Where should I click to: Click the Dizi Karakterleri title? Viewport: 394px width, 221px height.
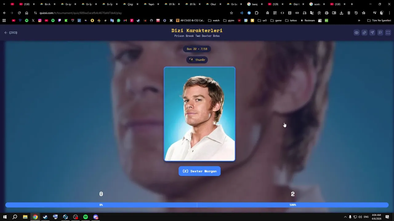(x=197, y=30)
